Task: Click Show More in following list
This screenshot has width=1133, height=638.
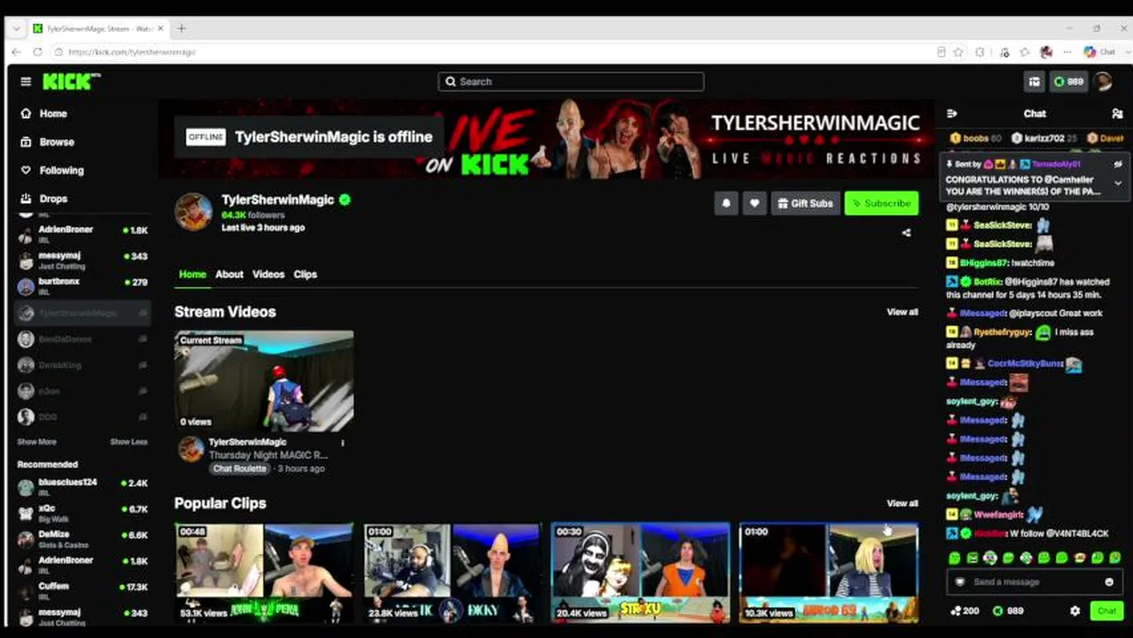Action: point(36,441)
